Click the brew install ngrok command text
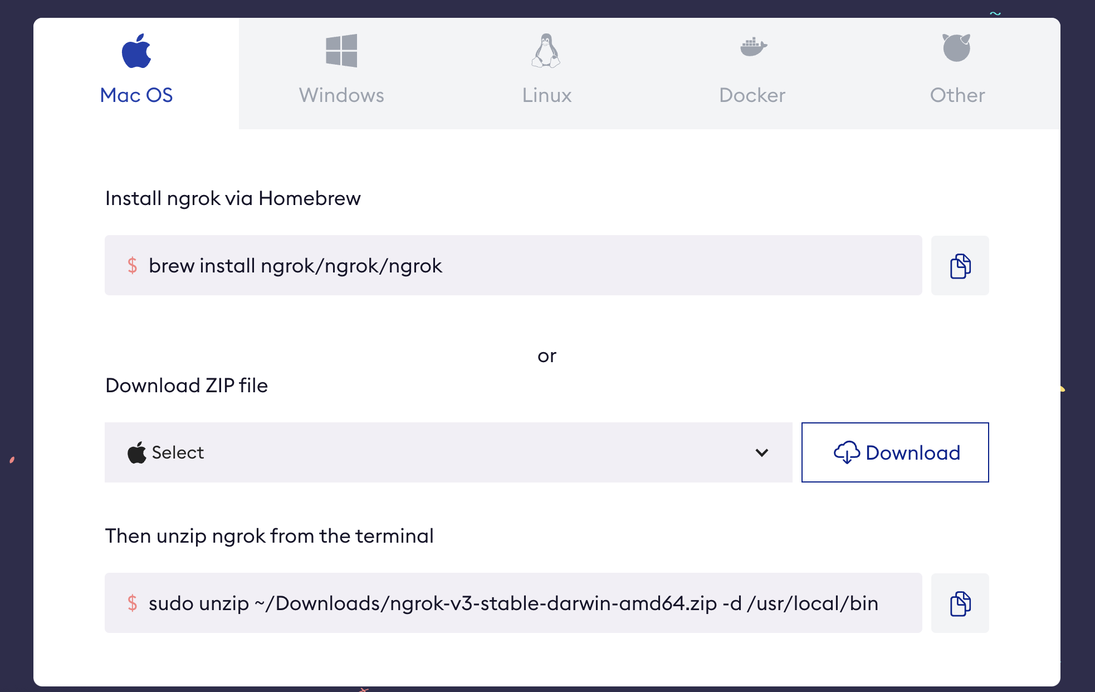Screen dimensions: 1095x692 point(295,266)
